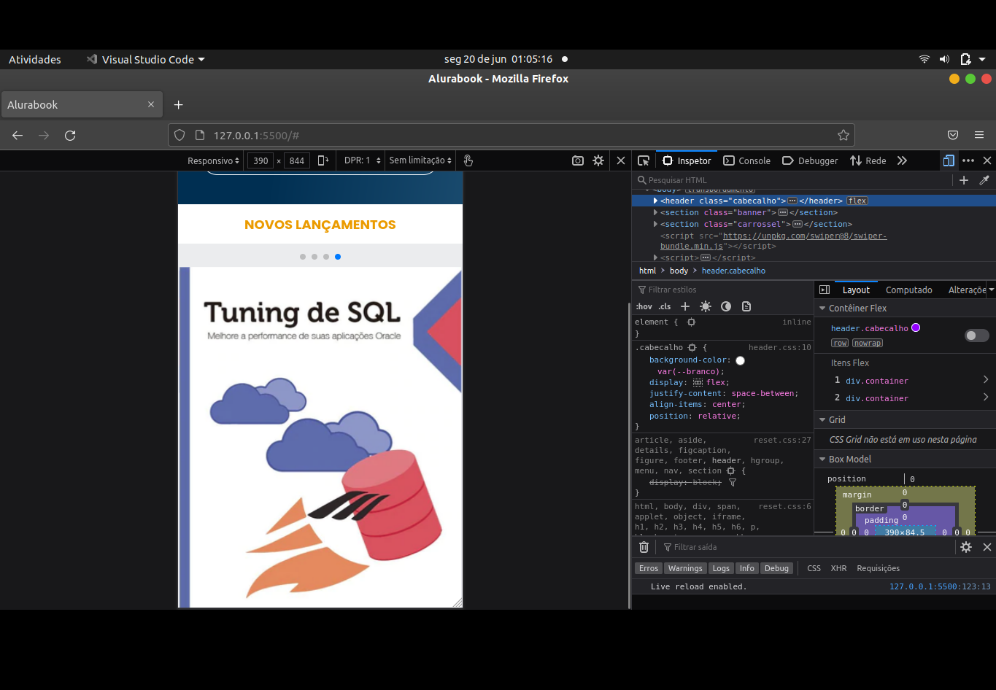Expand the header cabecalho node
The image size is (996, 690).
coord(655,201)
